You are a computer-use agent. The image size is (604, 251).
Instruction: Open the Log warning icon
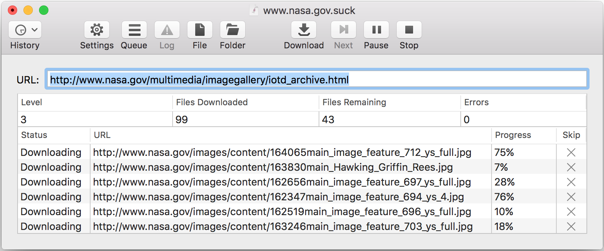[x=167, y=30]
